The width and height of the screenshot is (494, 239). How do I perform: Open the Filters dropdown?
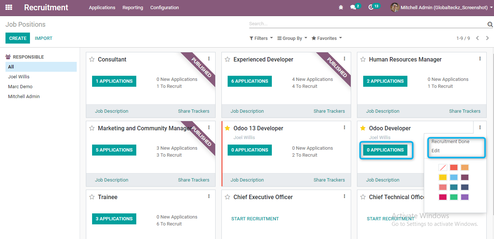261,38
